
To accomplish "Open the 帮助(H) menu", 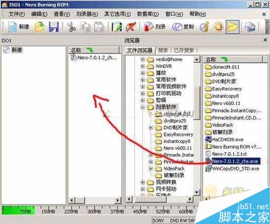I will click(x=198, y=14).
